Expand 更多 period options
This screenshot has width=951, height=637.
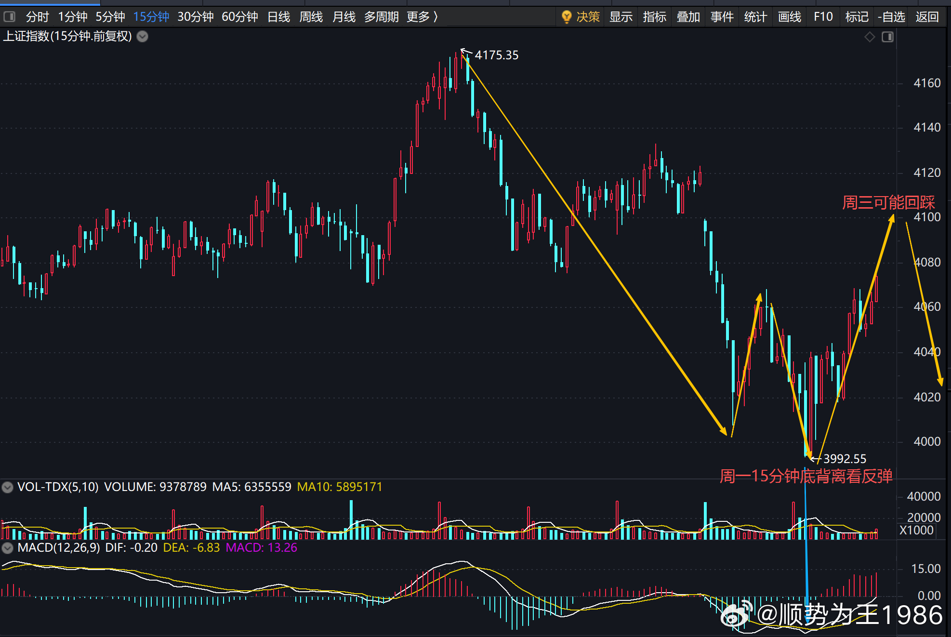click(422, 17)
